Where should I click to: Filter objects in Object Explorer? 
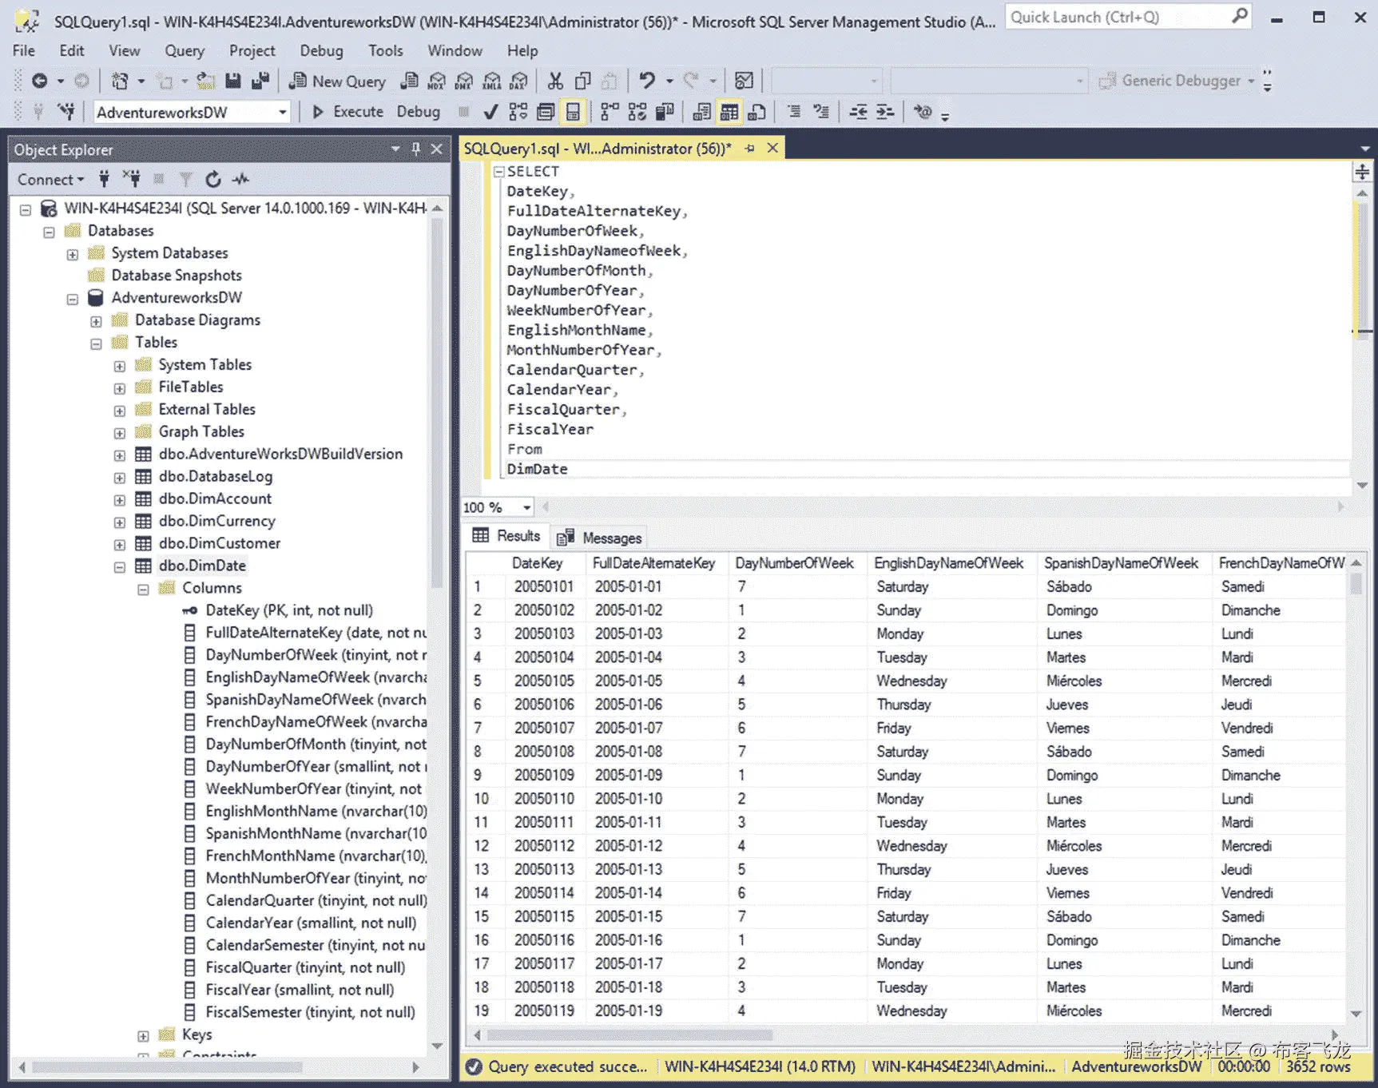185,179
